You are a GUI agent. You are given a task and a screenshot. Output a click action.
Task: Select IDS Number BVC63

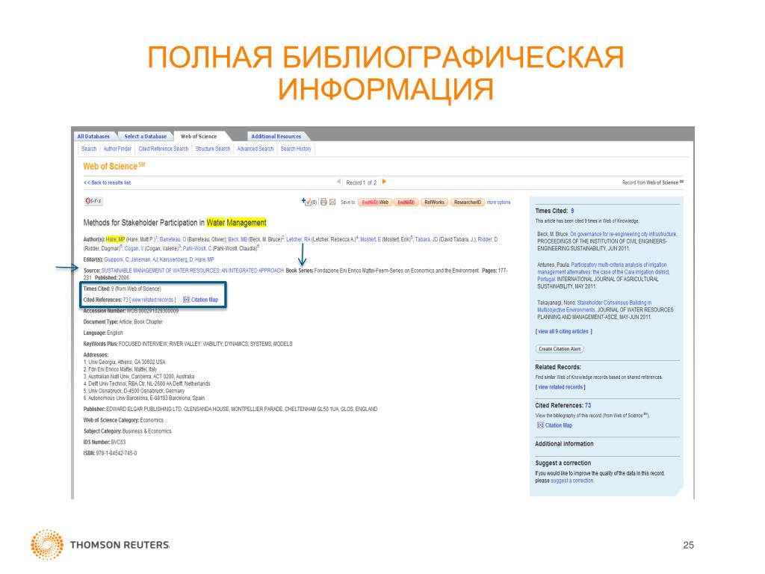pos(105,442)
